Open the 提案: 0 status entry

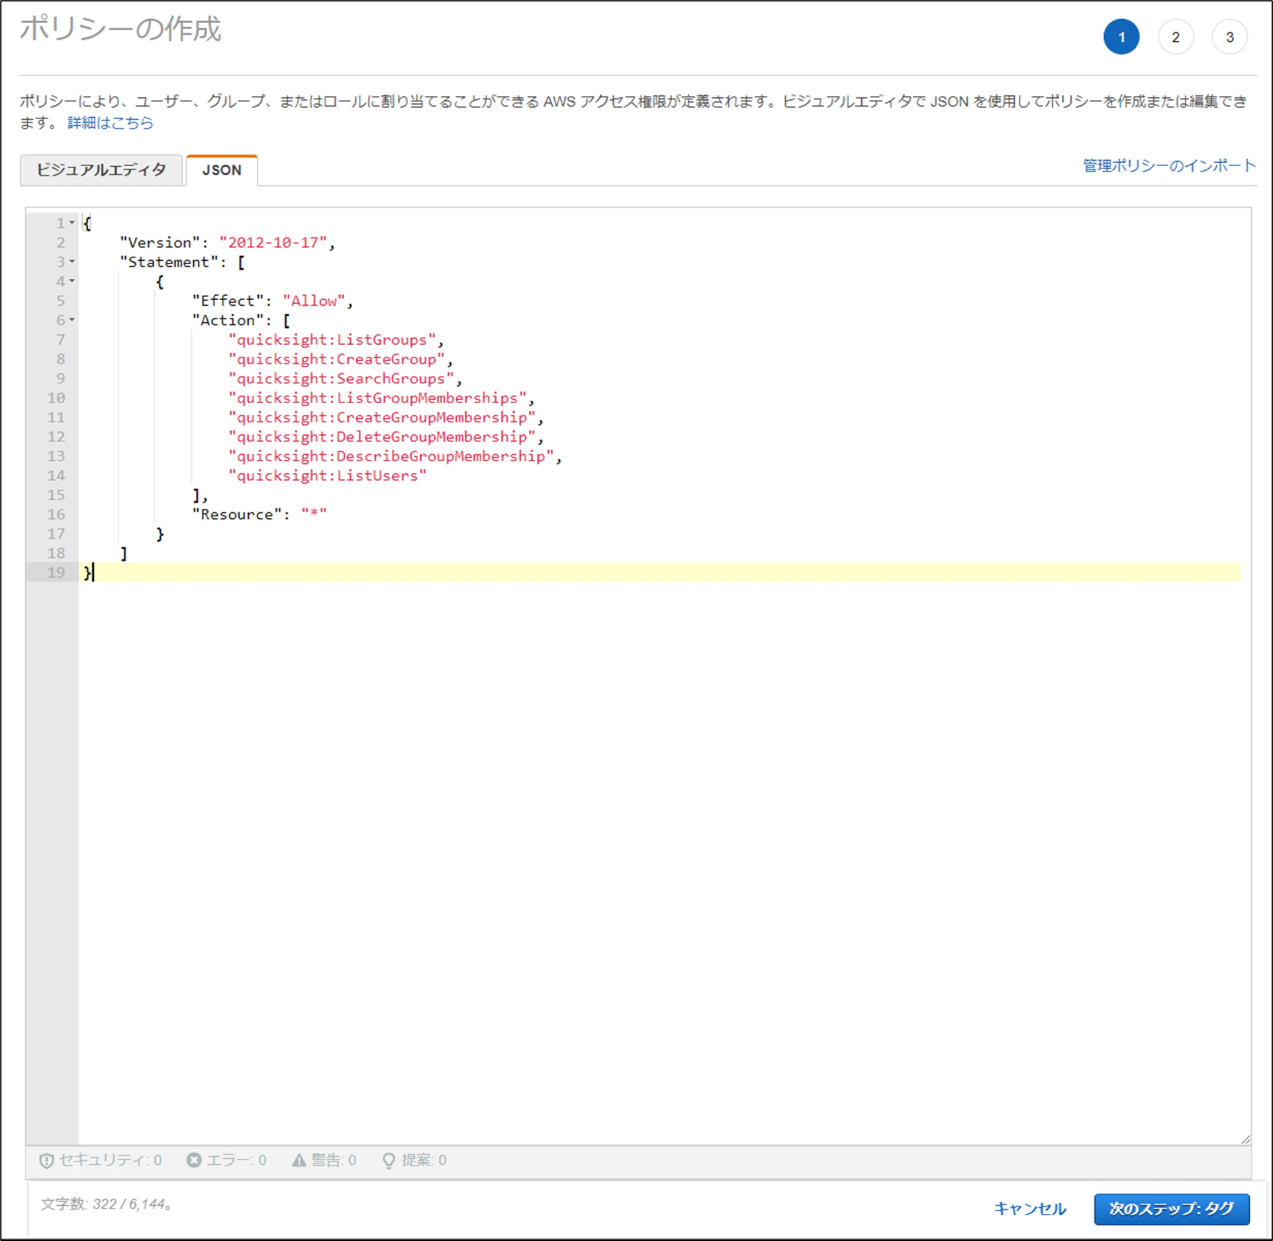[x=414, y=1160]
